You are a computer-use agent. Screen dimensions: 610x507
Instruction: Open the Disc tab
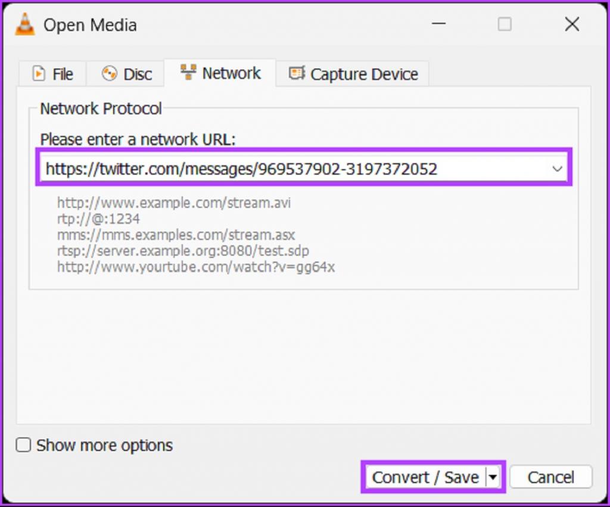pos(126,74)
